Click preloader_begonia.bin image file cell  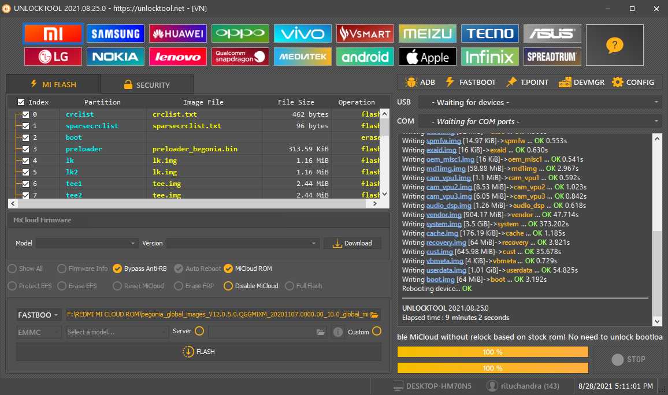(205, 149)
